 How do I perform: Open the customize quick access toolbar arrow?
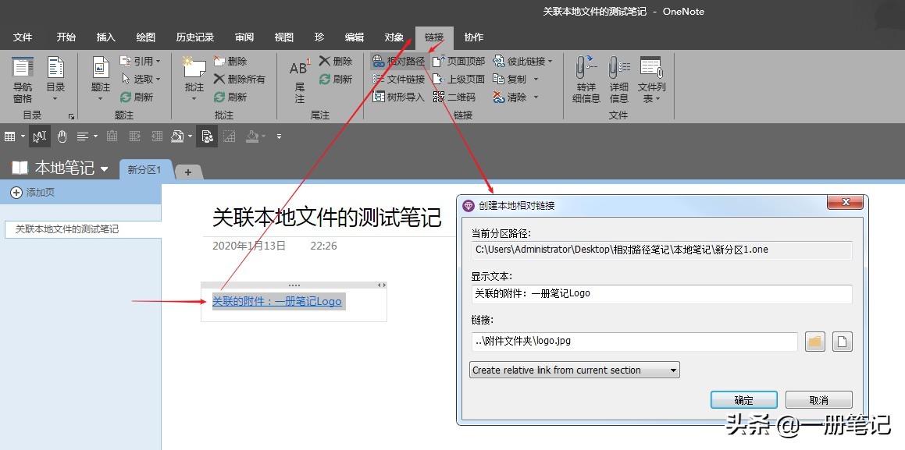pos(280,136)
